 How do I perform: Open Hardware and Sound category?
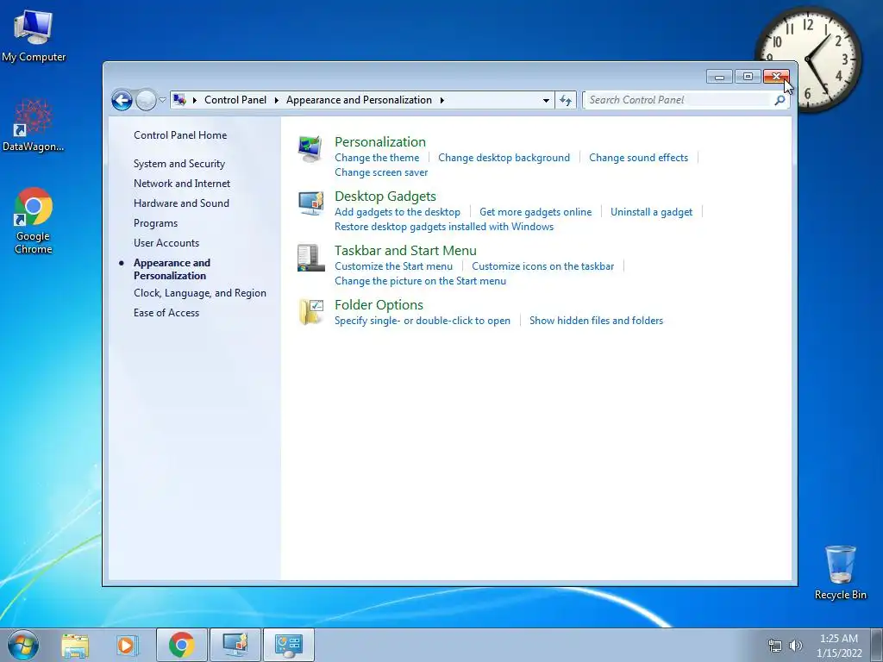point(181,203)
